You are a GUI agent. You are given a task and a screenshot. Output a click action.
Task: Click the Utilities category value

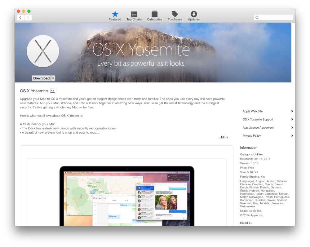(x=258, y=154)
